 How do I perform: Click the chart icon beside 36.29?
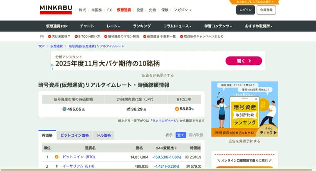point(128,109)
